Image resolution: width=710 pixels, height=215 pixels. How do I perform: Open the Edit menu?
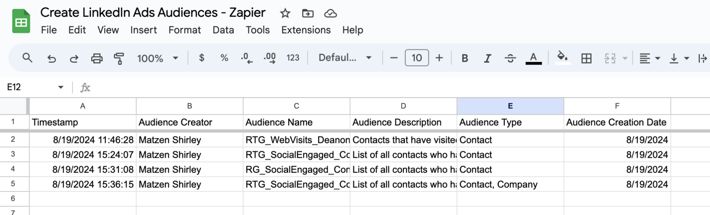(x=77, y=30)
